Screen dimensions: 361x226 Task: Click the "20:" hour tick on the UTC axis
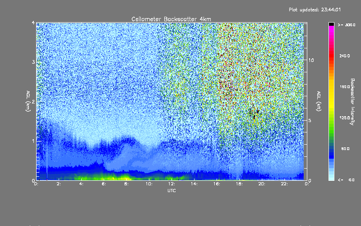pos(262,184)
